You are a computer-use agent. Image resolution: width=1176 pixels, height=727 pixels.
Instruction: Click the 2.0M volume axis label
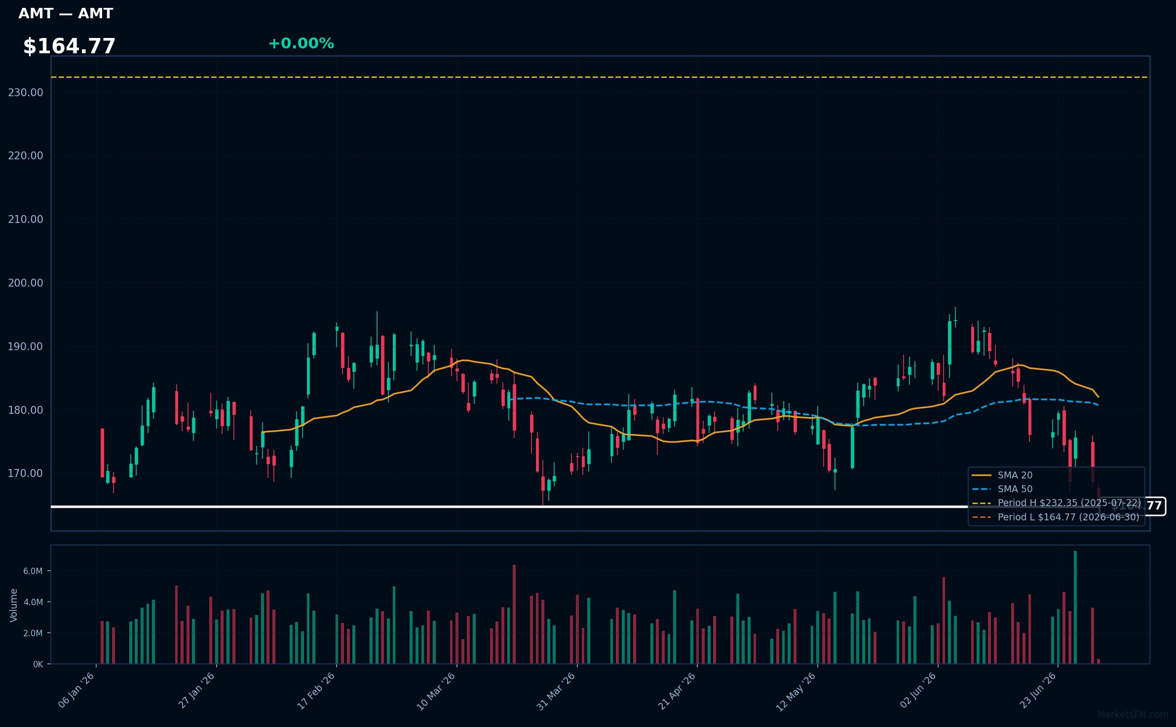33,633
